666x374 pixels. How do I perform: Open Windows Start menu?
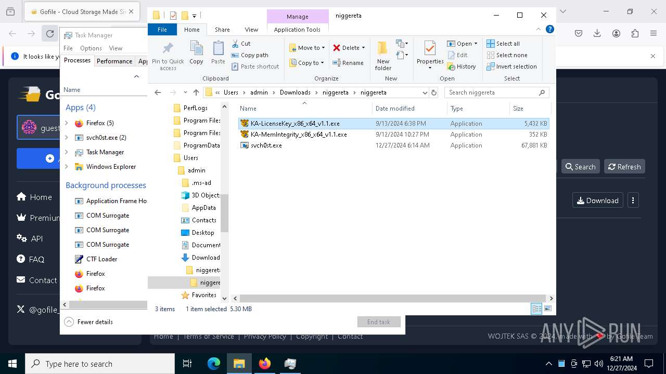click(x=12, y=364)
